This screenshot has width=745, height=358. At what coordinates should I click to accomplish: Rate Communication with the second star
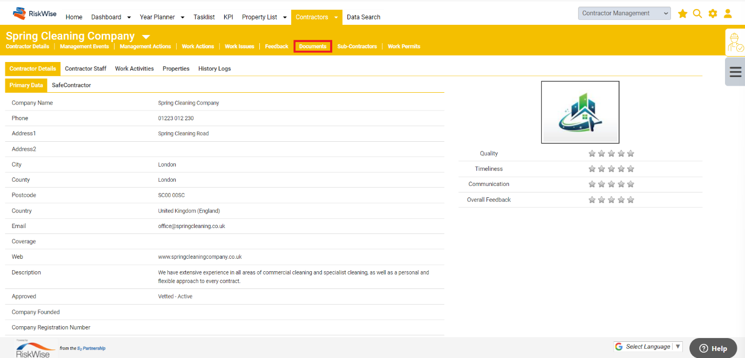[x=601, y=184]
